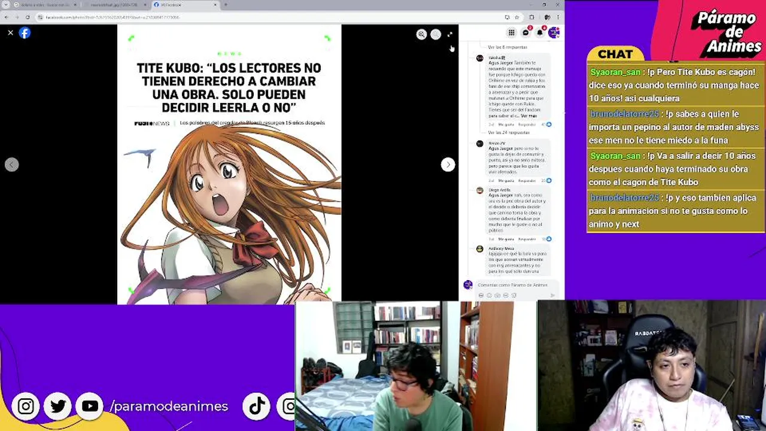
Task: View site information icon in address bar
Action: [40, 17]
